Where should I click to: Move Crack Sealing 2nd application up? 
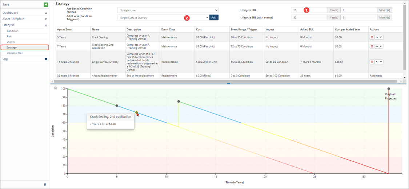[376, 46]
